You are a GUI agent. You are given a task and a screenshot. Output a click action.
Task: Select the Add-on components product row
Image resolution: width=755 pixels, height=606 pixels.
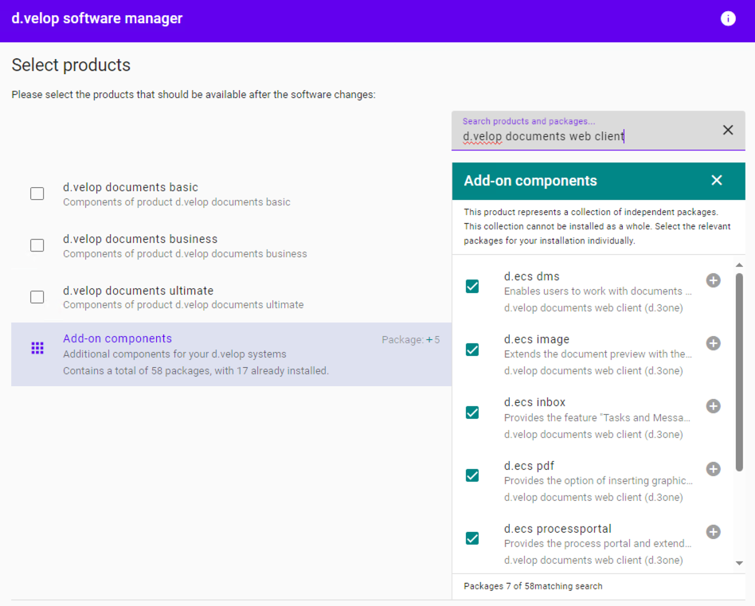tap(231, 354)
